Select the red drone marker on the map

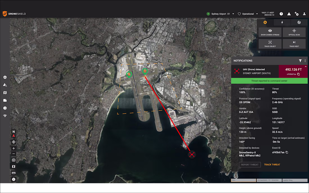click(192, 155)
